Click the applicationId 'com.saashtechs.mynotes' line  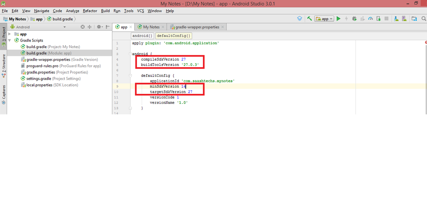(x=192, y=81)
